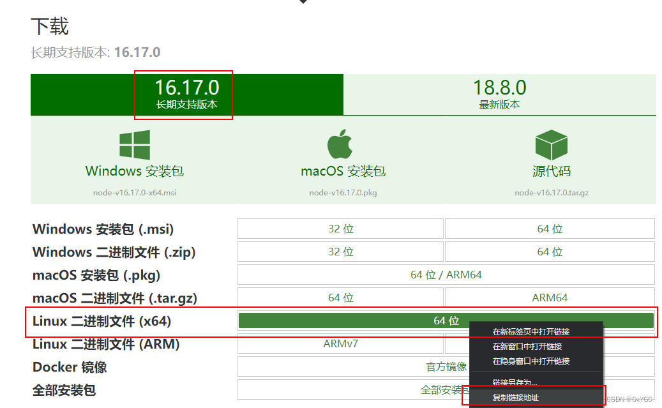Click the Linux 二进制文件 (x64) row label
The width and height of the screenshot is (662, 408).
[x=102, y=321]
